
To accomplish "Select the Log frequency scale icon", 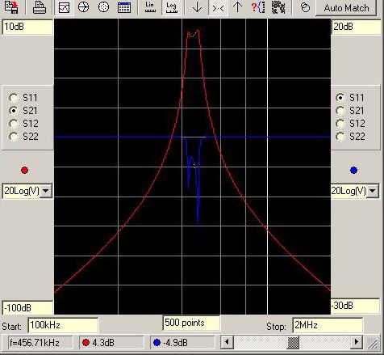I will pyautogui.click(x=171, y=7).
